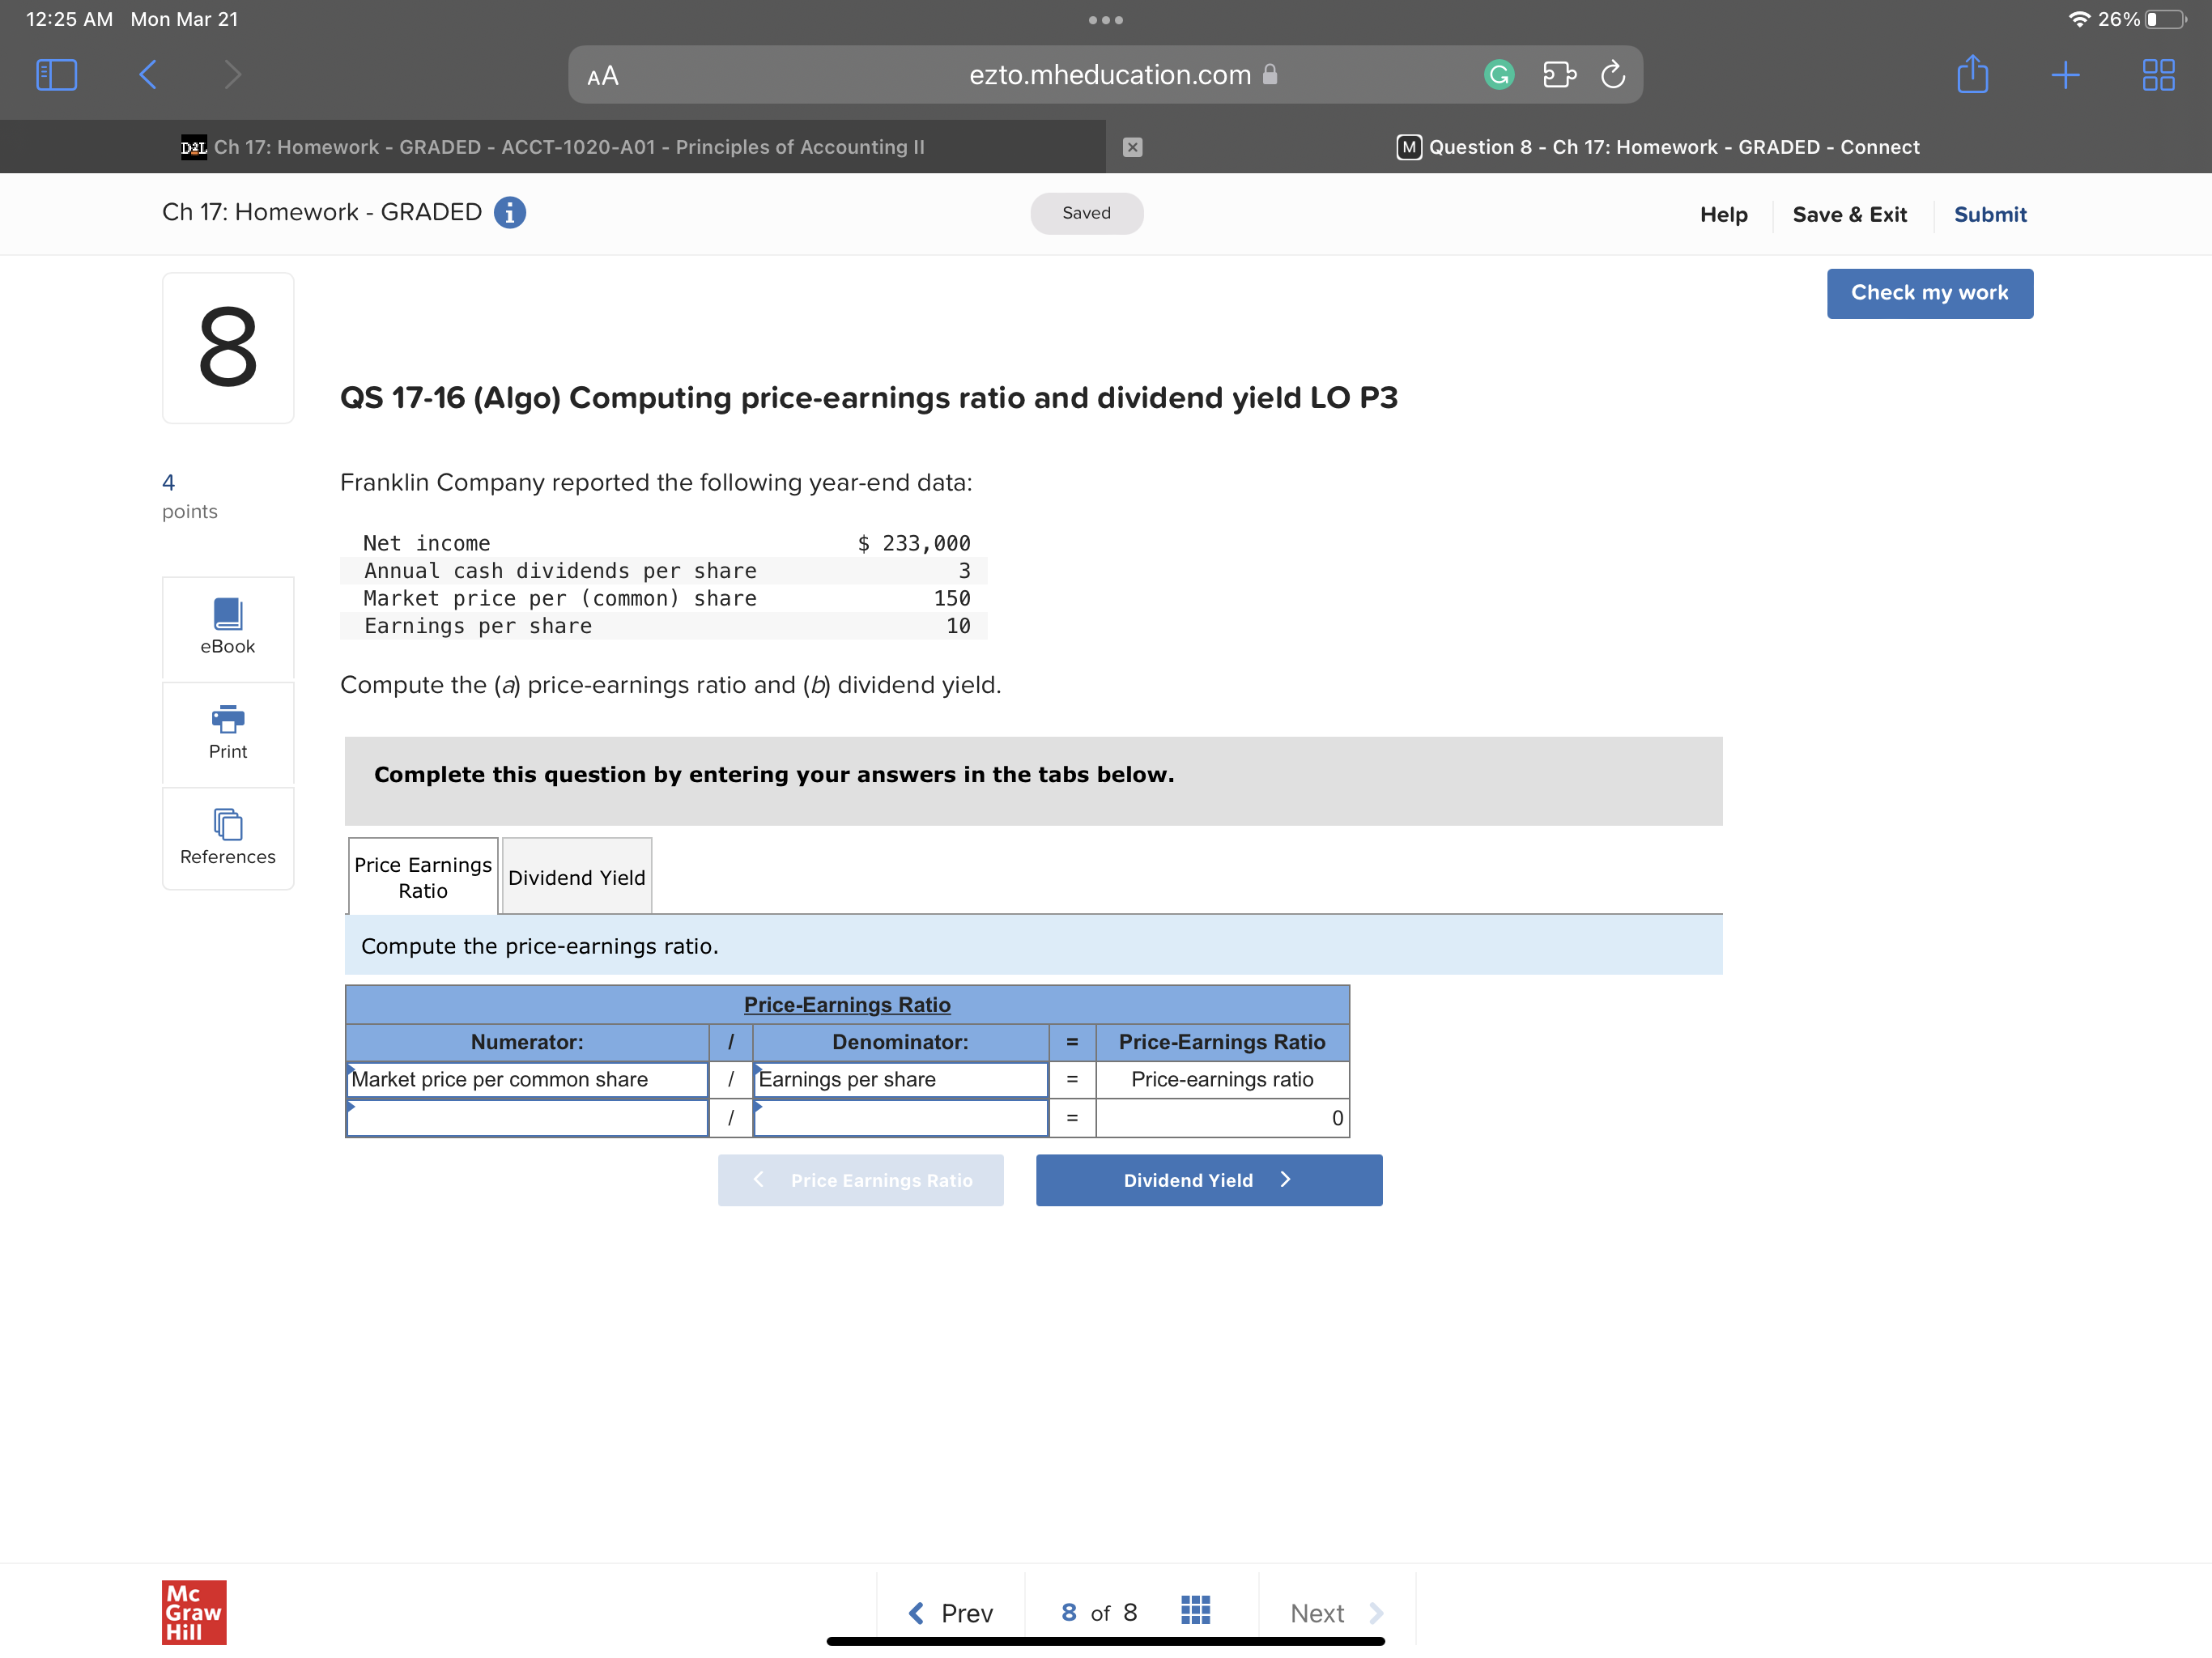Open the eBook resource
The height and width of the screenshot is (1658, 2212).
pos(228,627)
